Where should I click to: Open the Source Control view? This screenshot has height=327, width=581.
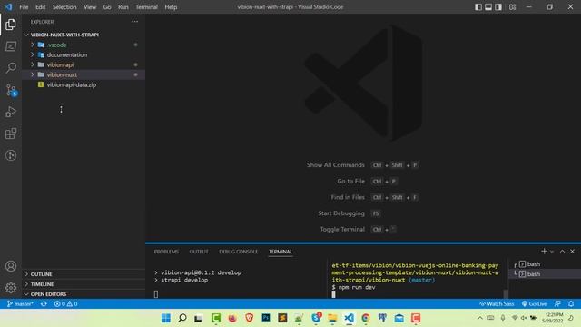click(11, 90)
